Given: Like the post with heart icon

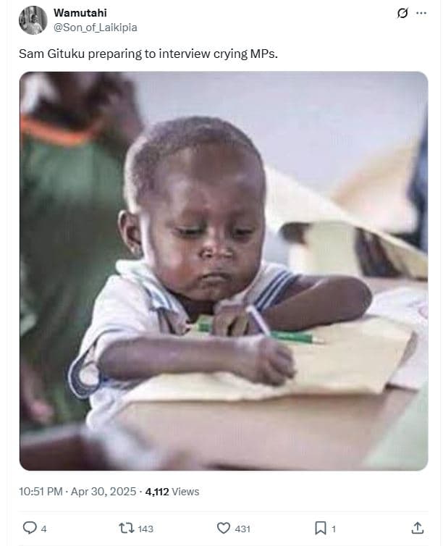Looking at the screenshot, I should pos(224,528).
